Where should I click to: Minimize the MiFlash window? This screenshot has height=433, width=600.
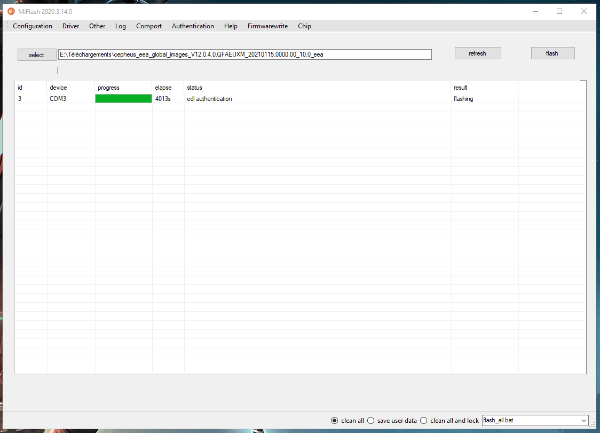coord(535,12)
